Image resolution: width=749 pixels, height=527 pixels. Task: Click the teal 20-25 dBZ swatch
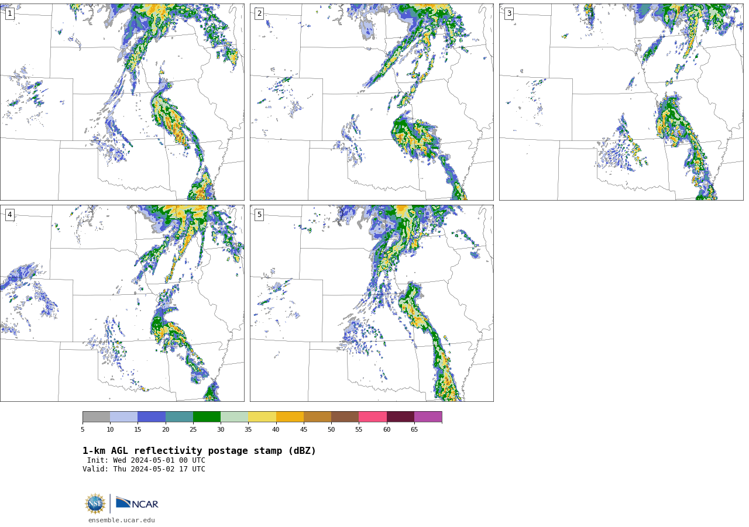click(179, 417)
